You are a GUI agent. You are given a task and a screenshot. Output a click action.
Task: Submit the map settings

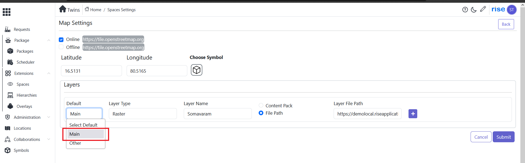(504, 137)
